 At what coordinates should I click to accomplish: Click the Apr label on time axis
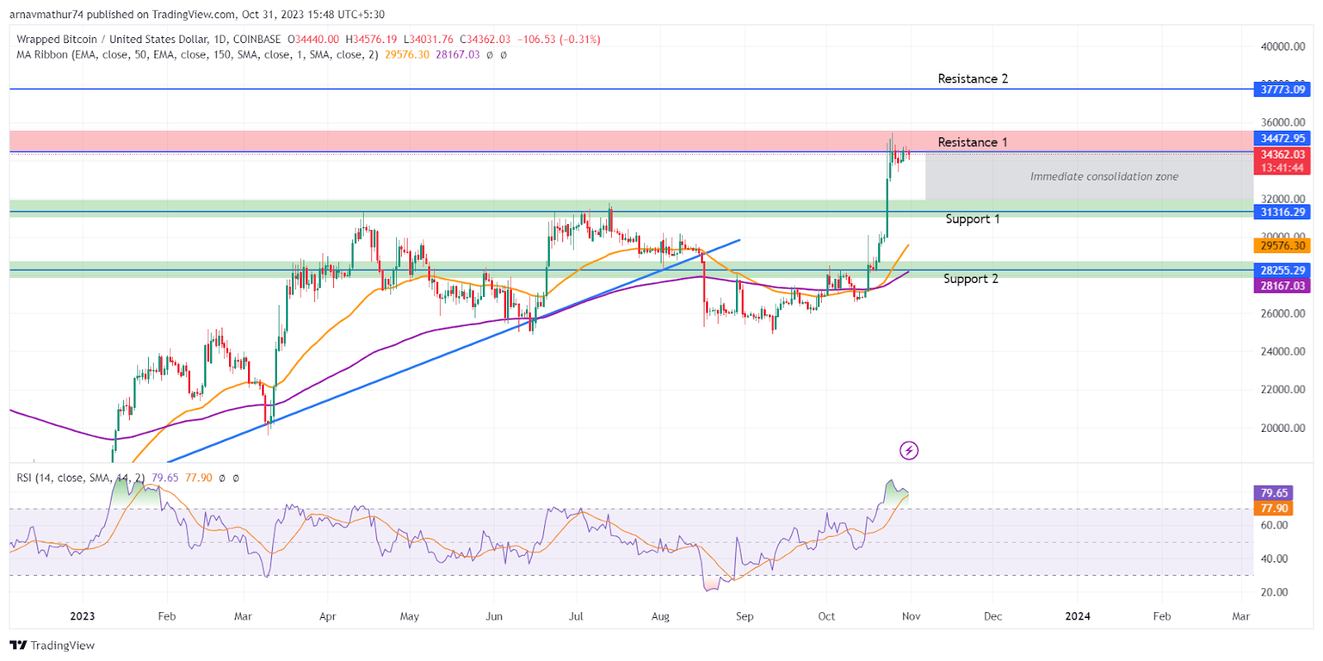pos(327,616)
